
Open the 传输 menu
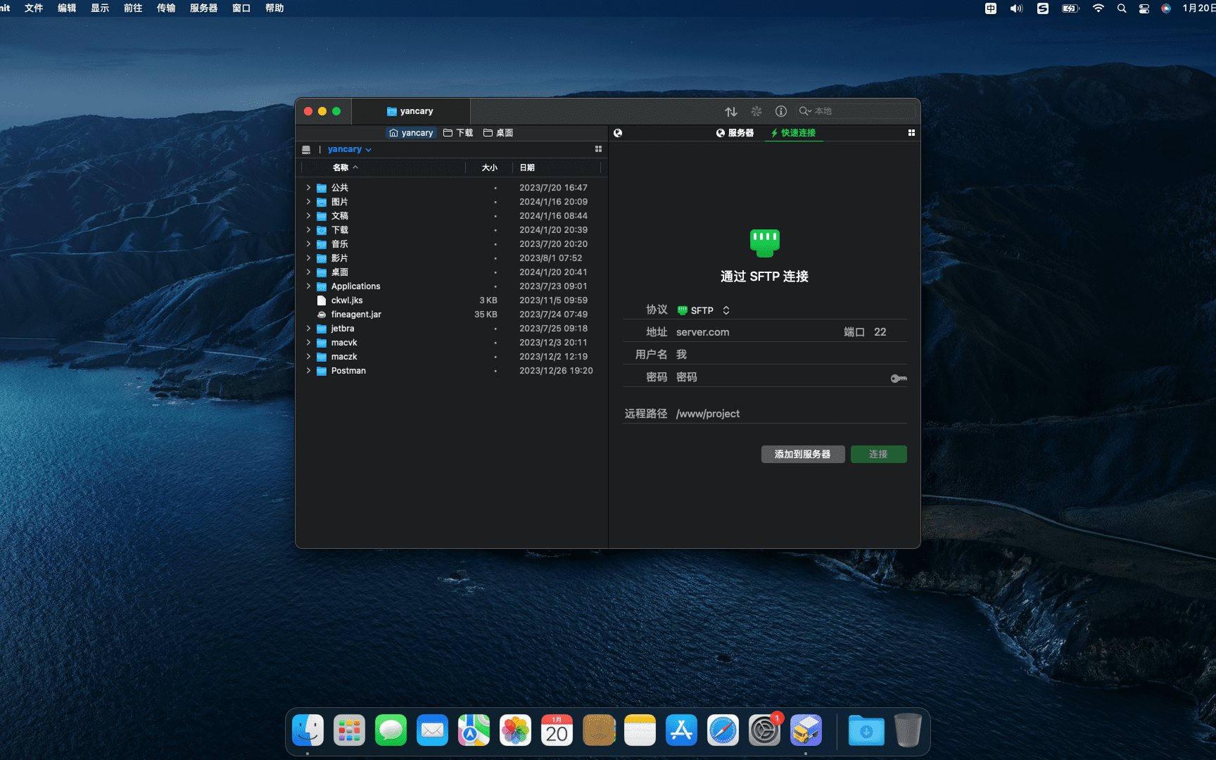click(x=166, y=8)
